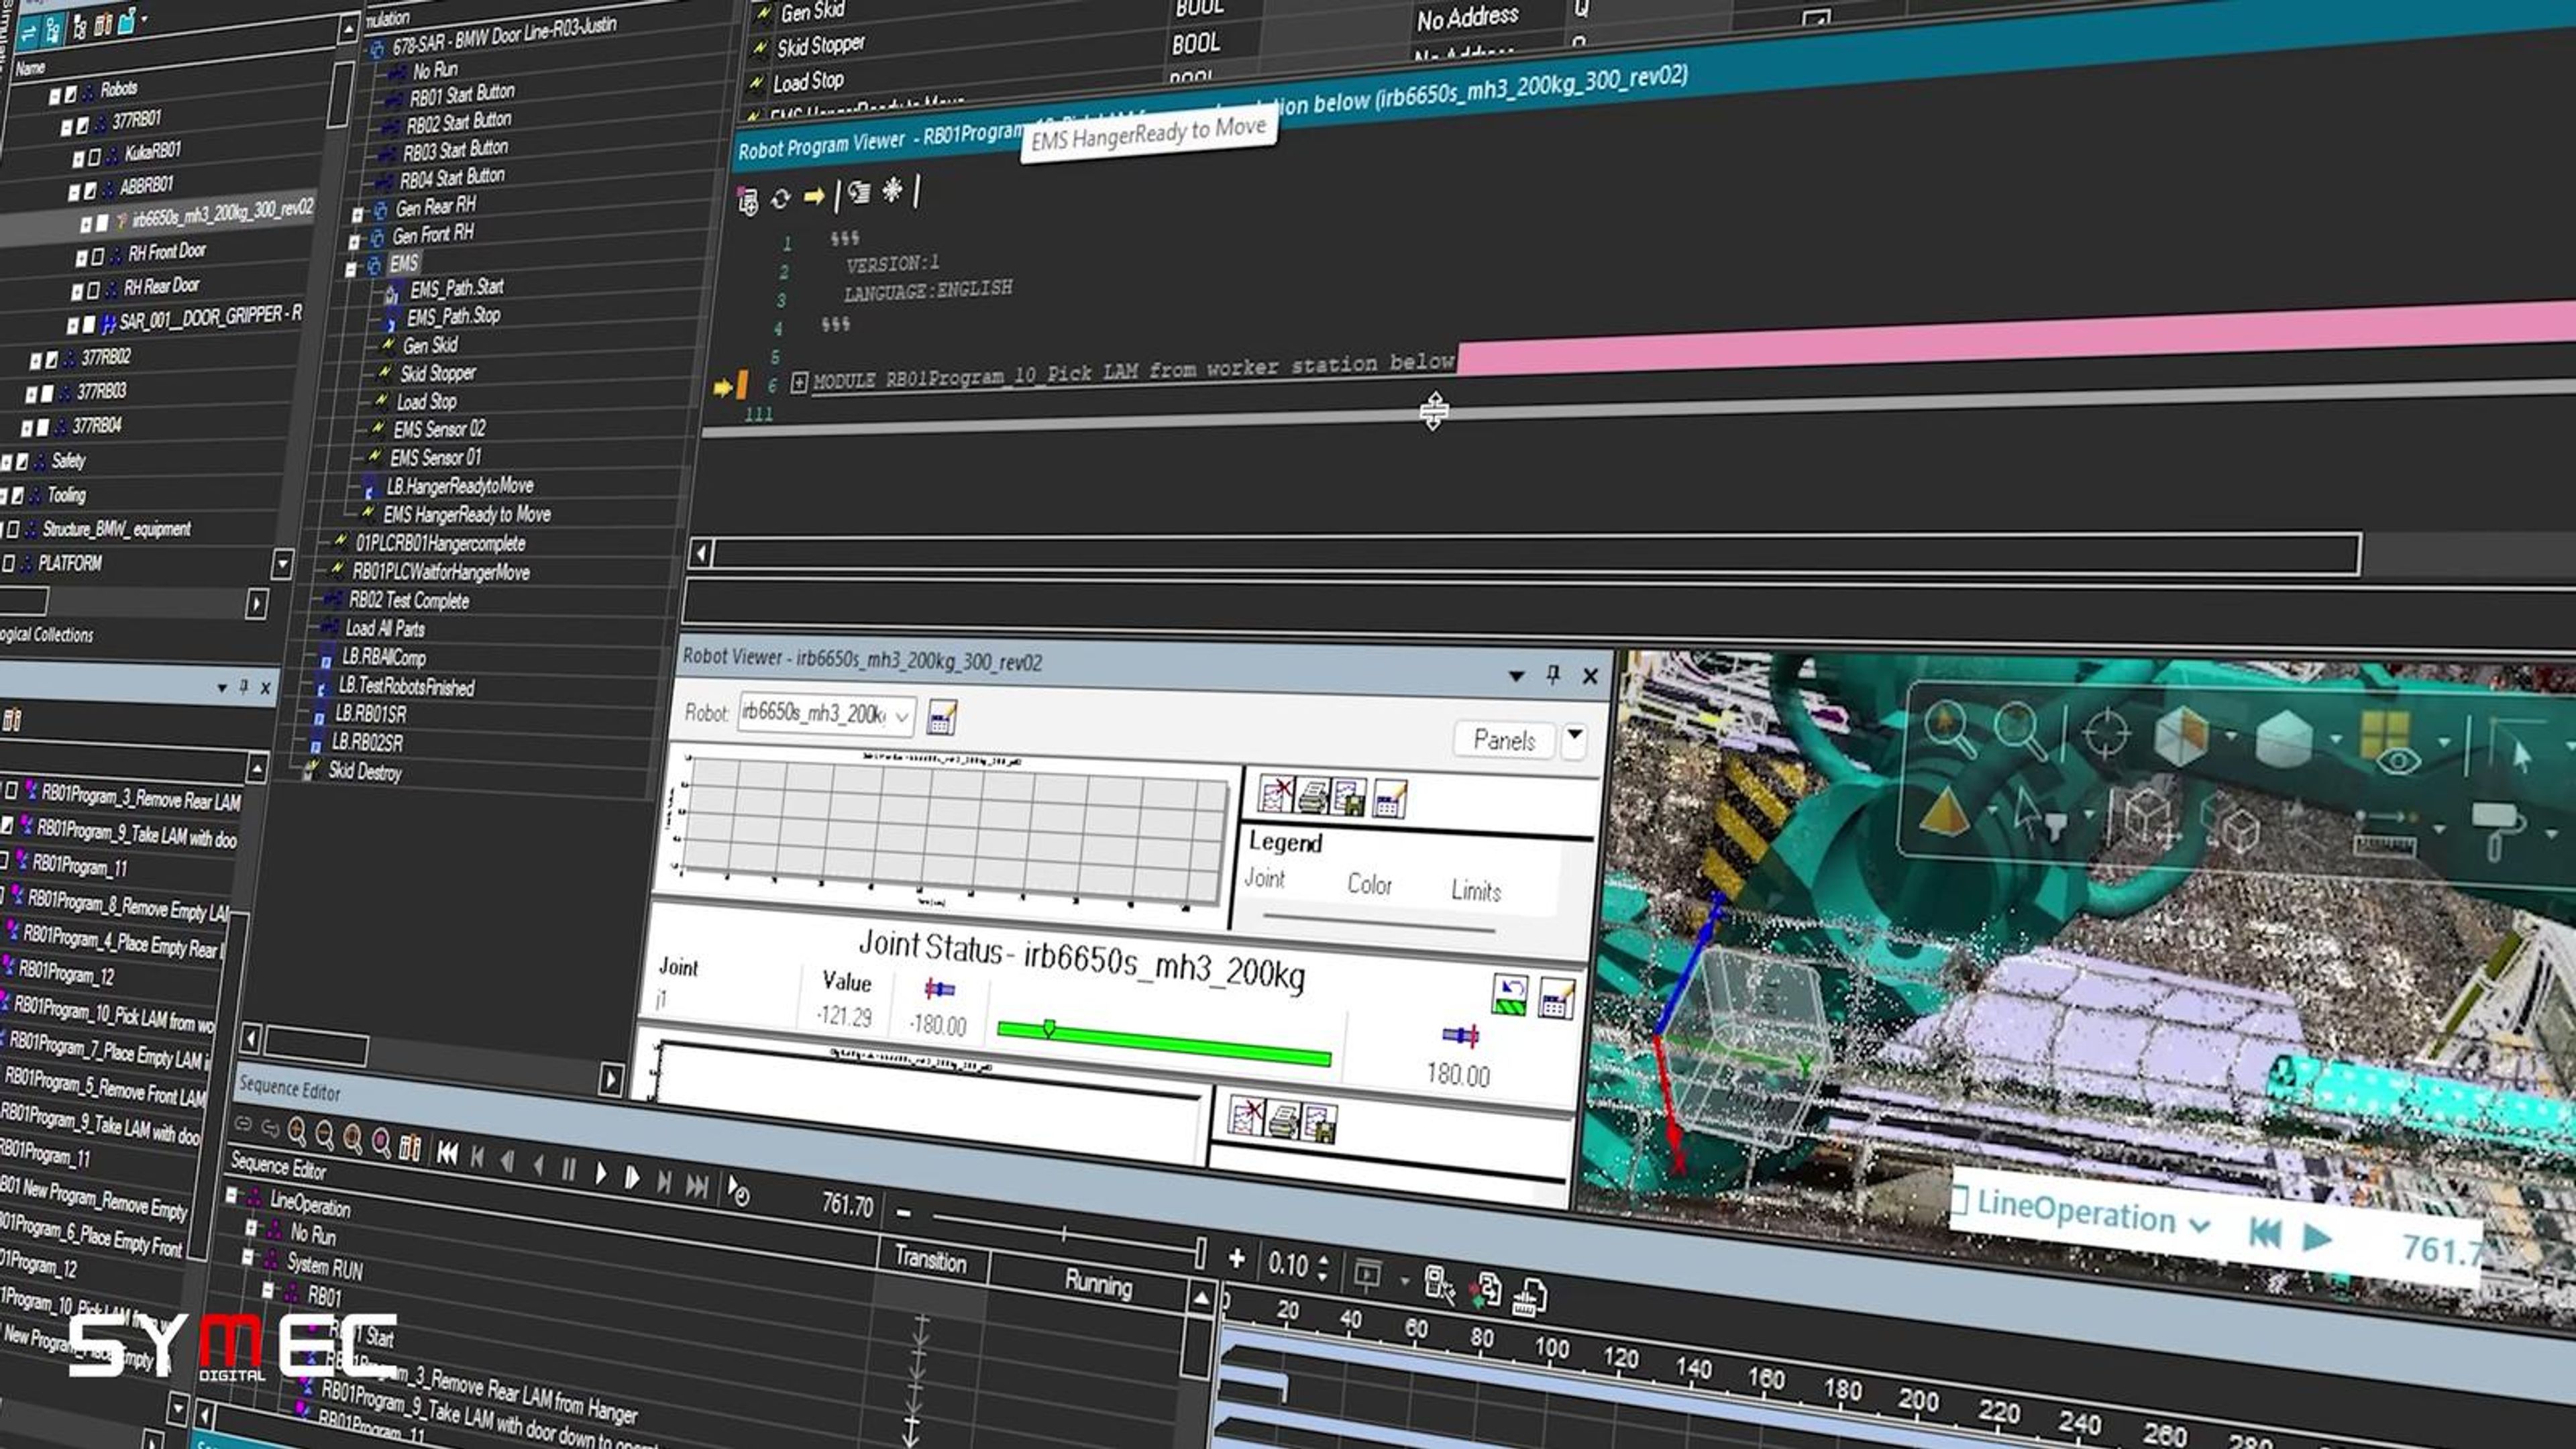The width and height of the screenshot is (2576, 1449).
Task: Toggle checkbox beside RH Front Door
Action: [98, 256]
